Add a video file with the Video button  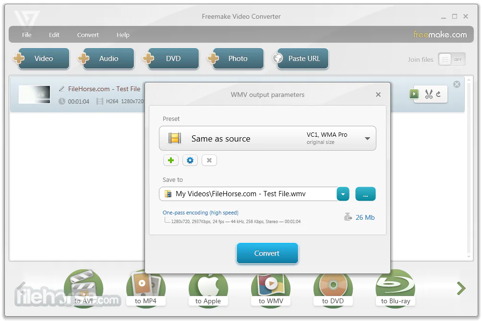(44, 59)
